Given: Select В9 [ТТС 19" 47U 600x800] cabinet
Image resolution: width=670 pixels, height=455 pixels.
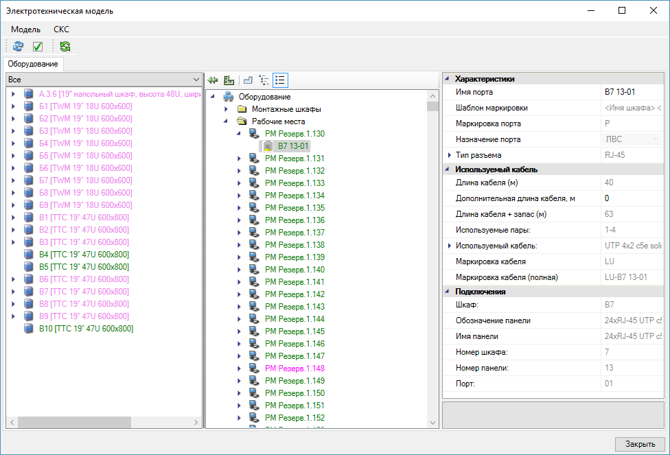Looking at the screenshot, I should 84,316.
